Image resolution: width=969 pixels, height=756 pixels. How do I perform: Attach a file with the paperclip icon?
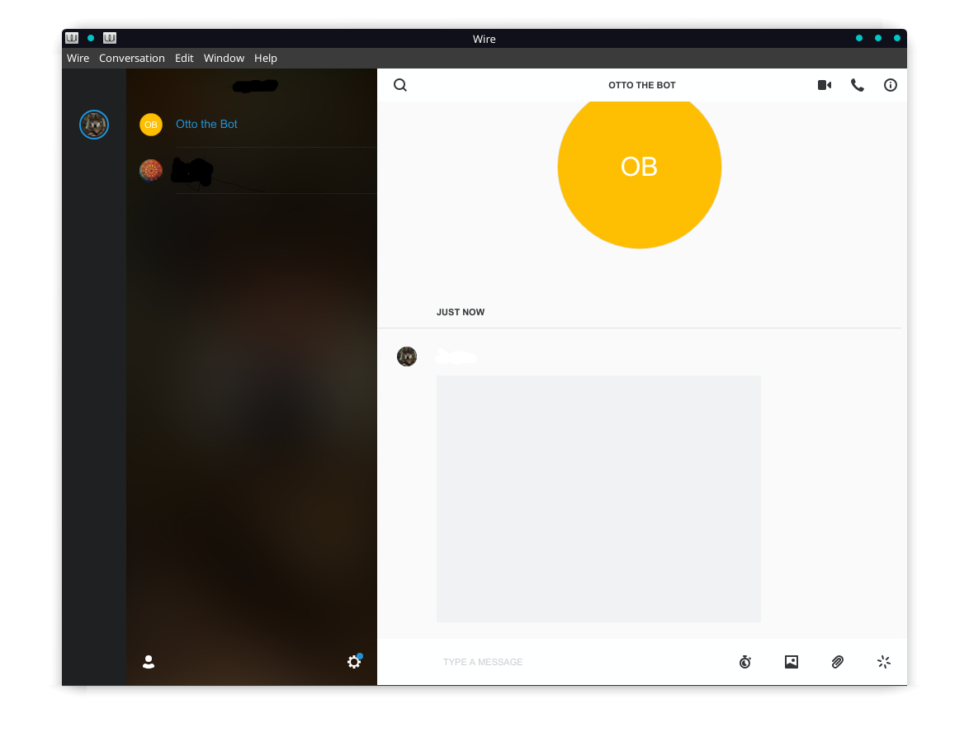click(837, 662)
